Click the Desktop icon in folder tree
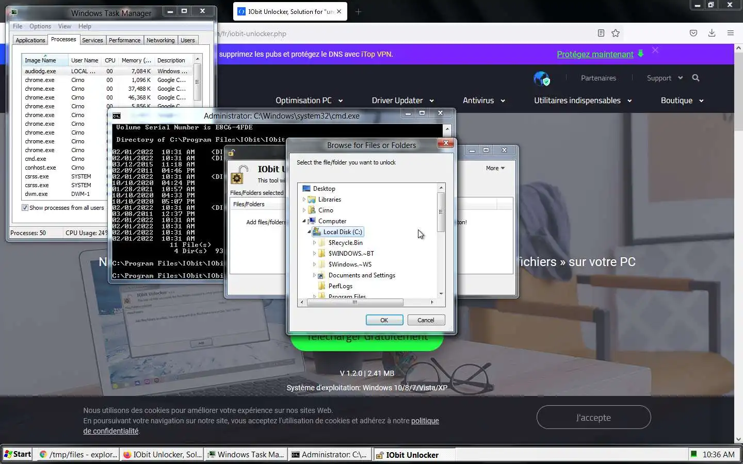This screenshot has width=743, height=464. 306,189
